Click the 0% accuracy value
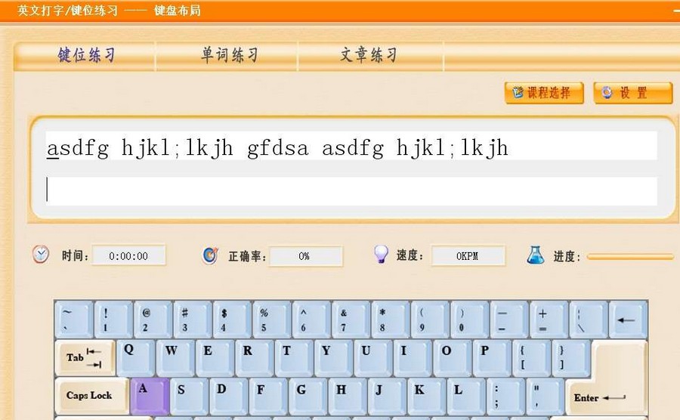 tap(305, 256)
